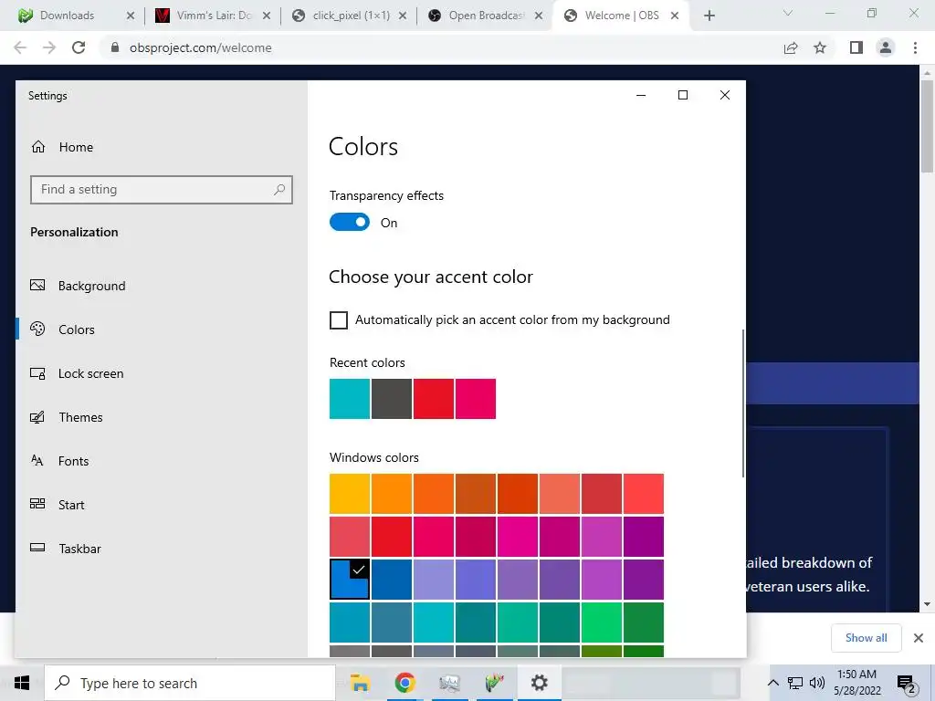935x701 pixels.
Task: Open the Chrome side panel icon
Action: click(856, 47)
